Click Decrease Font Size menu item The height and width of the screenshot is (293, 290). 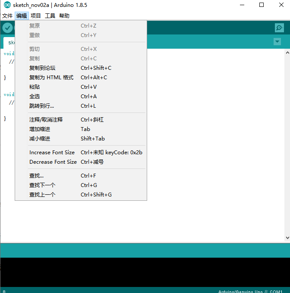[53, 162]
